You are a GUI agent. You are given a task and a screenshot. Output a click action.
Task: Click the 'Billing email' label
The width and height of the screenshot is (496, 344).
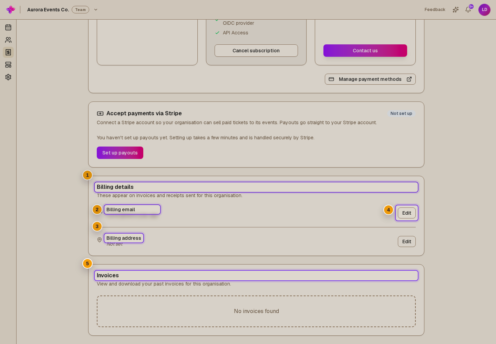121,209
